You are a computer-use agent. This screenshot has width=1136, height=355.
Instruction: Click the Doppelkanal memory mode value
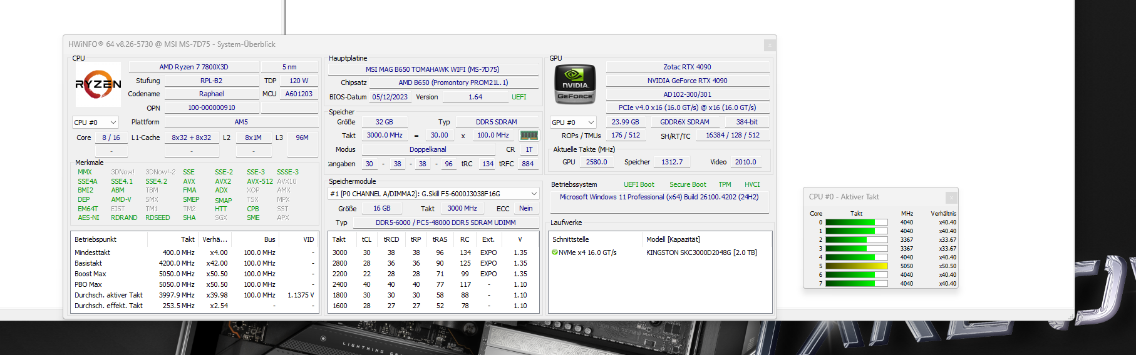tap(428, 149)
